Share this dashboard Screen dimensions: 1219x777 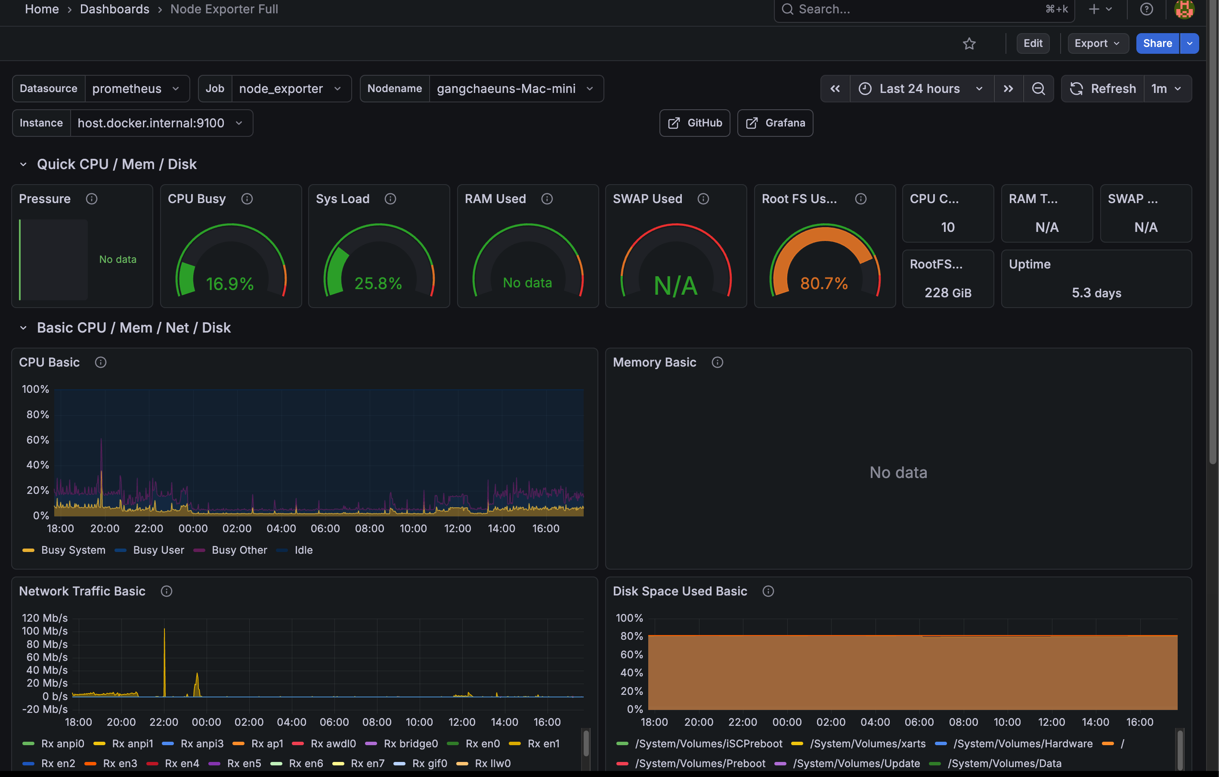1157,43
